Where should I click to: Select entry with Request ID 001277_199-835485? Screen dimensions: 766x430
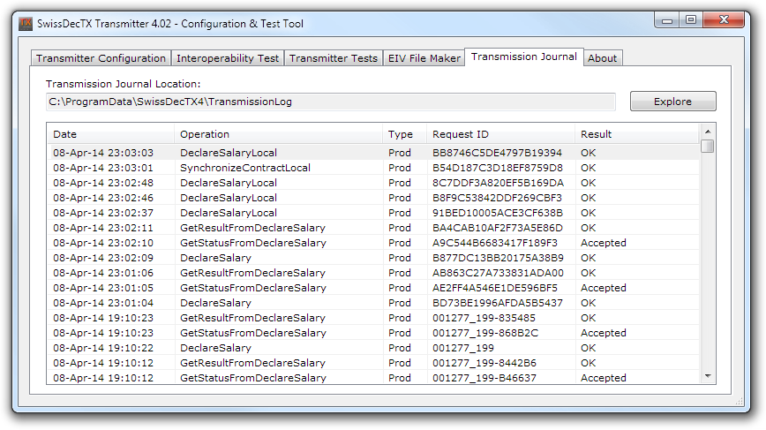click(484, 318)
